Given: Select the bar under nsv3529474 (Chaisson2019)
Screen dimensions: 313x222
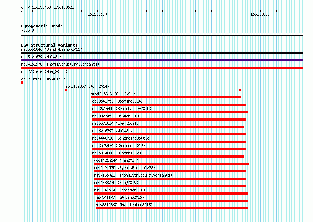Looking at the screenshot, I should point(169,149).
